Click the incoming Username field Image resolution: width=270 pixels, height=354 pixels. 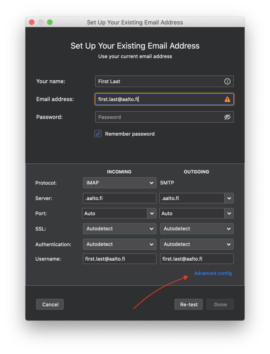[x=119, y=259]
